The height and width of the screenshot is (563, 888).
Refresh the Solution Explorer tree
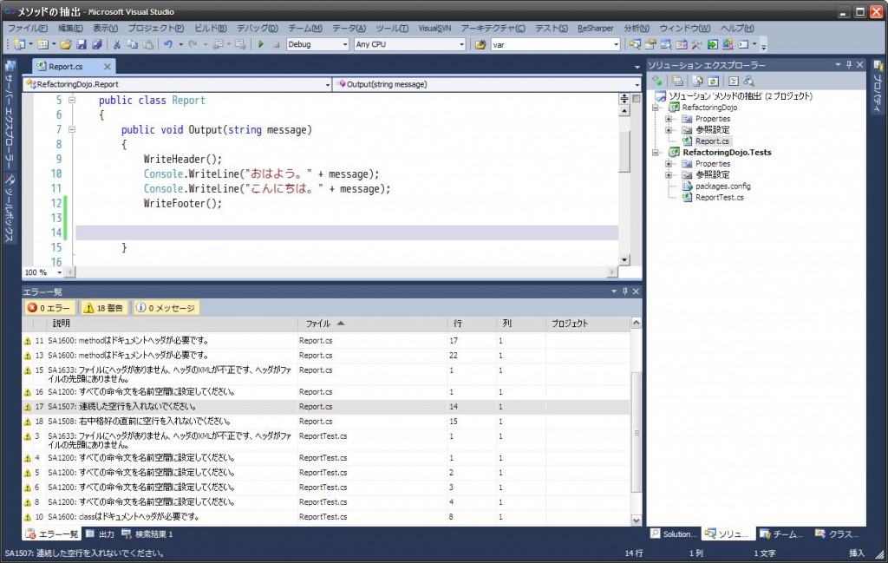(714, 81)
